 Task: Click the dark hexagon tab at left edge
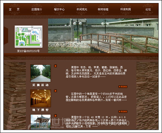tap(6, 36)
